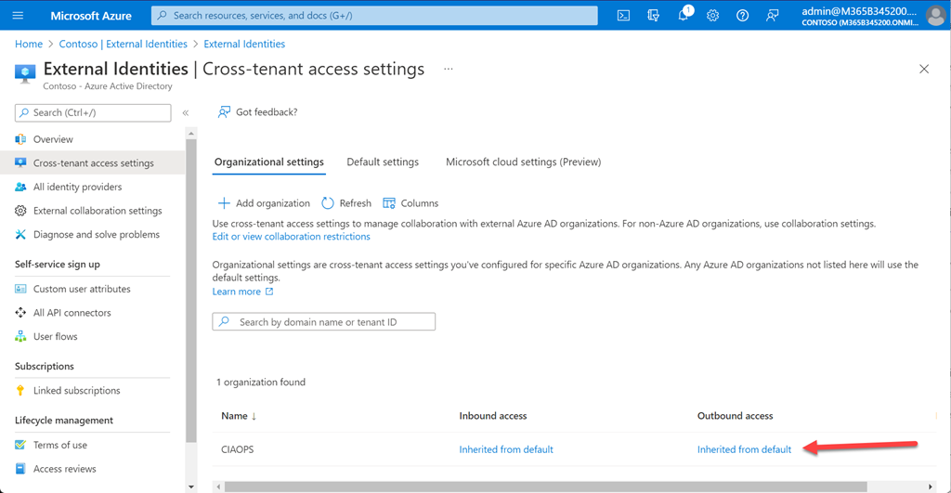This screenshot has height=493, width=951.
Task: Collapse the left sidebar with double chevron
Action: 186,113
